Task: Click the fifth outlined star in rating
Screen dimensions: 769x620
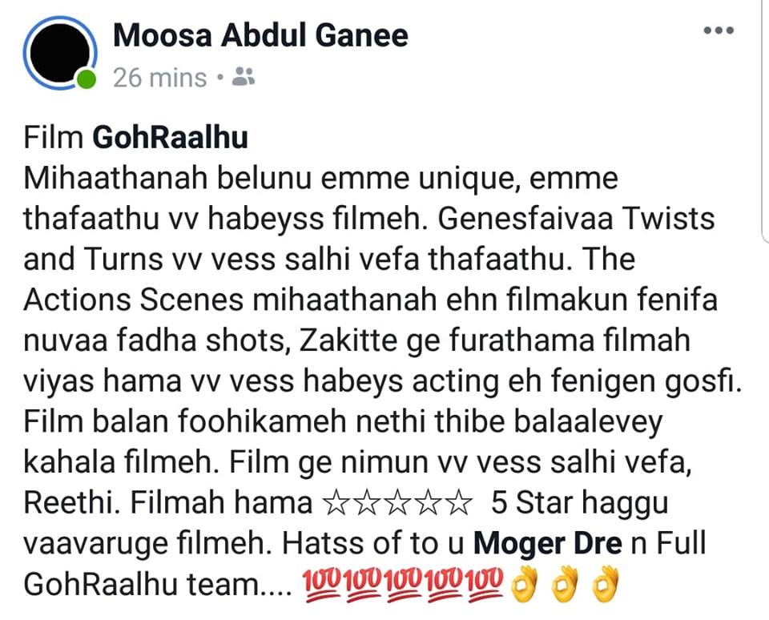Action: 459,504
